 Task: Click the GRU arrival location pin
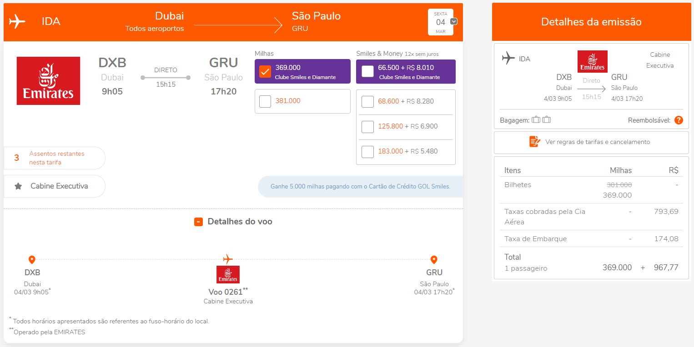tap(434, 260)
